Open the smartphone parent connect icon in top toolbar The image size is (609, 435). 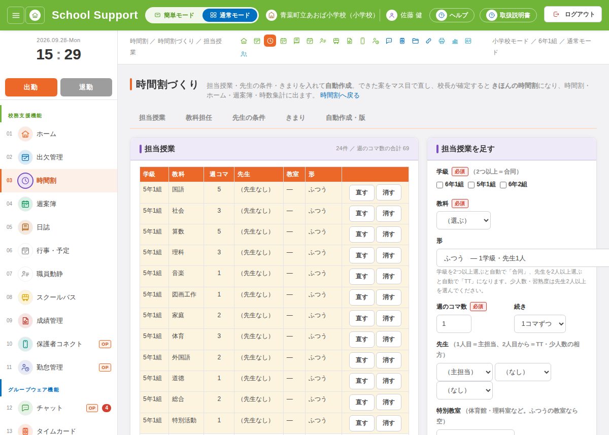362,41
